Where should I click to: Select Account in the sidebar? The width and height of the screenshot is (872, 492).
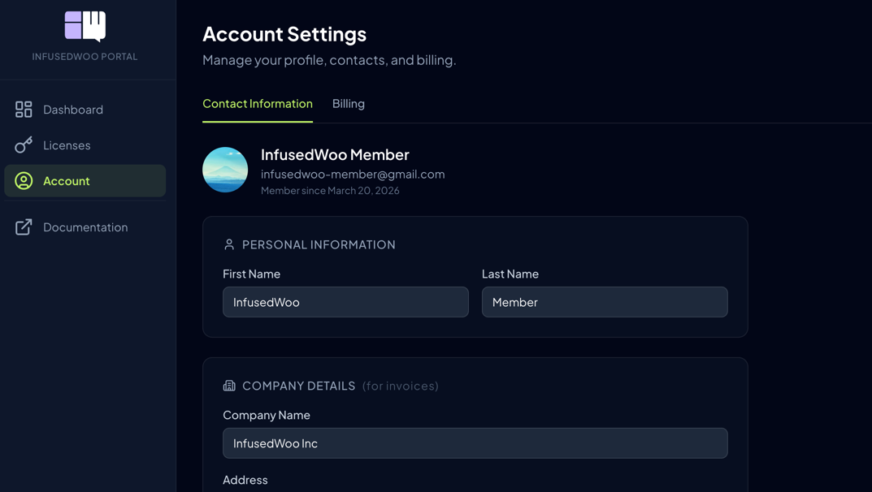67,180
